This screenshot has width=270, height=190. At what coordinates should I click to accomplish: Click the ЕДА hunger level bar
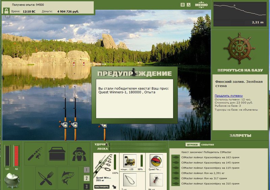point(7,156)
